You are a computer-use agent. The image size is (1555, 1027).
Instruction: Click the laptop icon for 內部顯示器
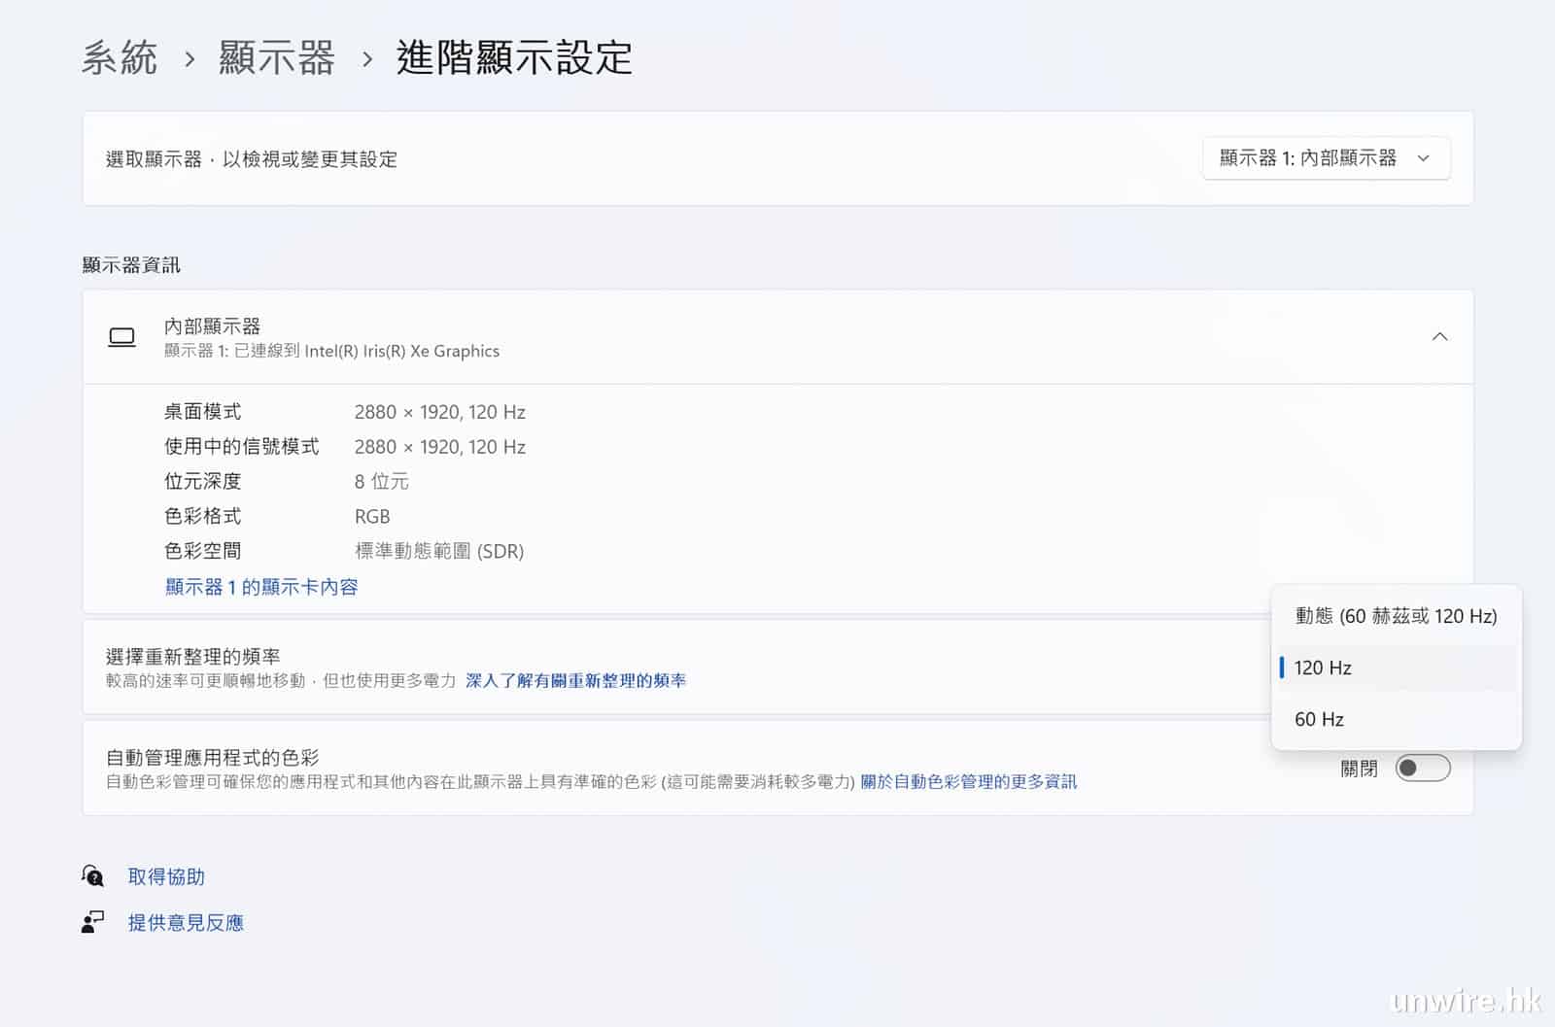pyautogui.click(x=121, y=337)
